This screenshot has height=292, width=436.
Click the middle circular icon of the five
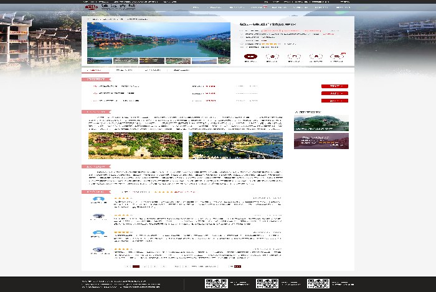click(x=294, y=57)
